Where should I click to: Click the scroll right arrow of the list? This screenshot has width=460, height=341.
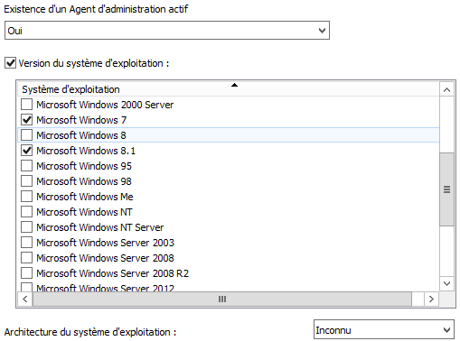click(x=431, y=300)
